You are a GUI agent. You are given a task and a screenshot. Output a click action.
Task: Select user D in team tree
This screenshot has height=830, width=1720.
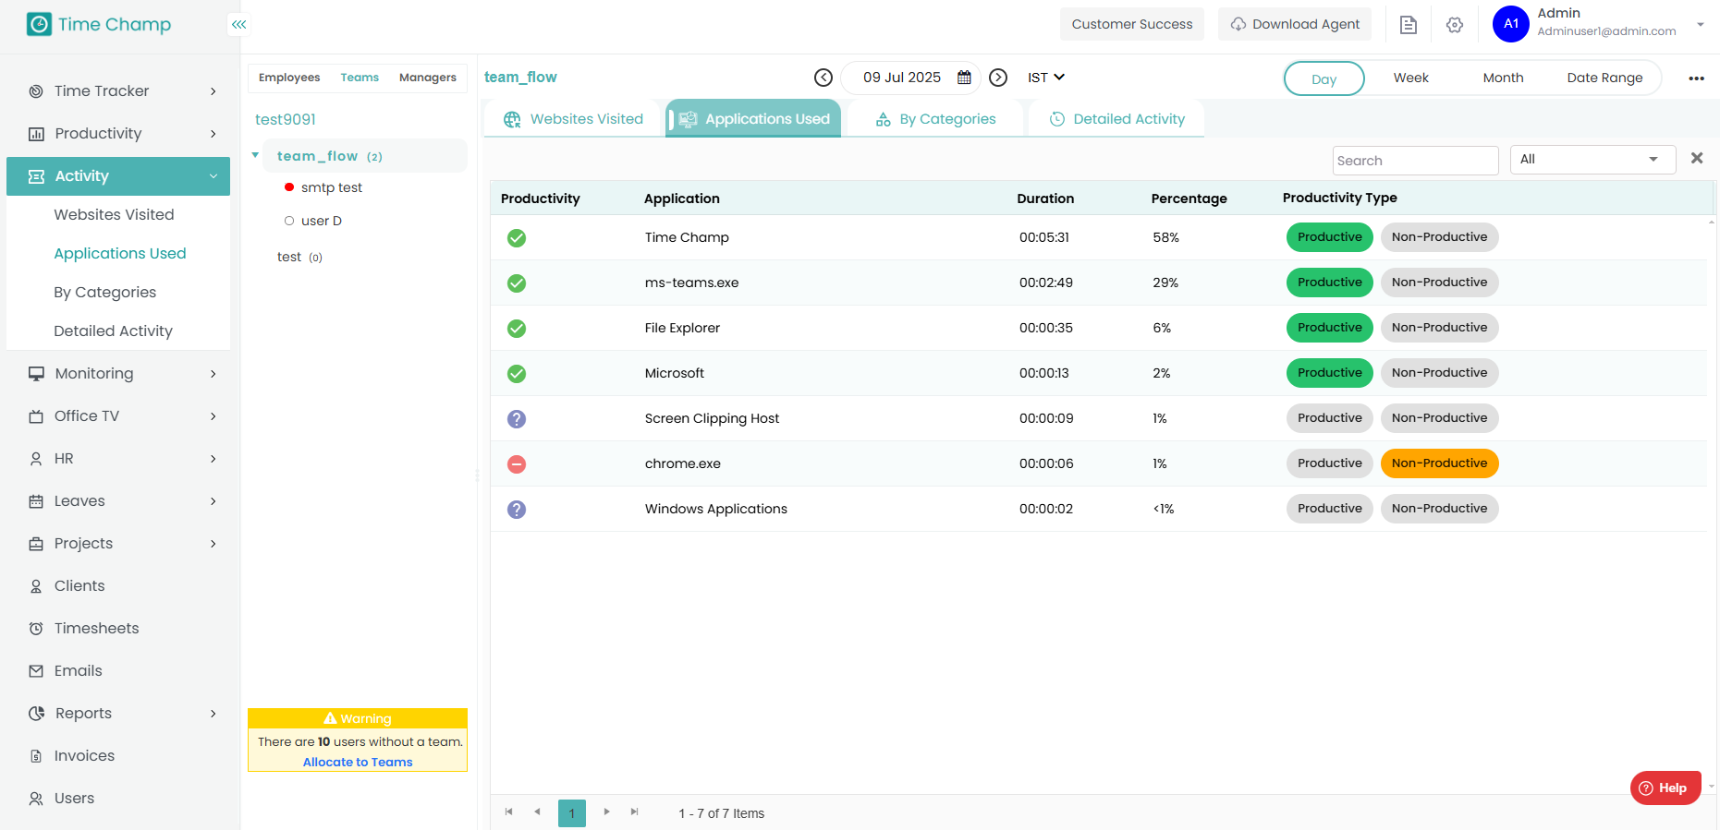pyautogui.click(x=321, y=221)
